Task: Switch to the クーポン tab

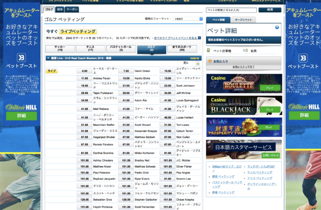Action: pyautogui.click(x=72, y=9)
